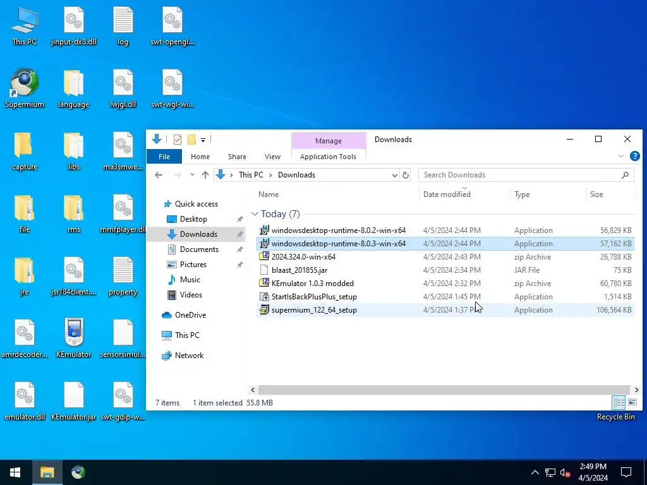Open OneDrive in navigation pane

pyautogui.click(x=190, y=314)
